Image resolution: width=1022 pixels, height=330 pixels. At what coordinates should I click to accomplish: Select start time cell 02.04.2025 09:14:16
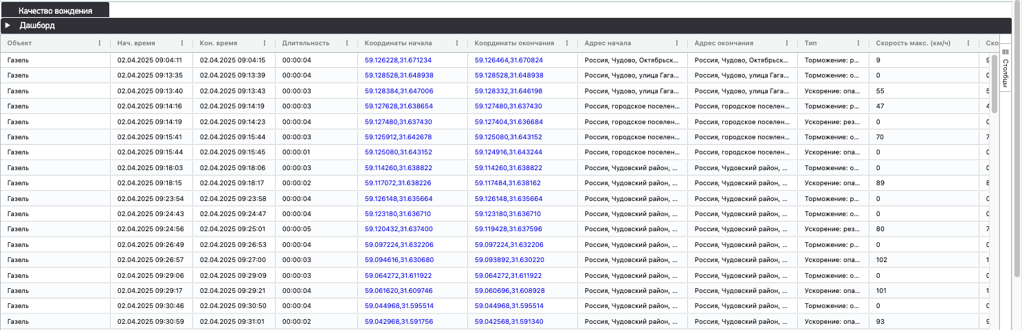point(151,106)
